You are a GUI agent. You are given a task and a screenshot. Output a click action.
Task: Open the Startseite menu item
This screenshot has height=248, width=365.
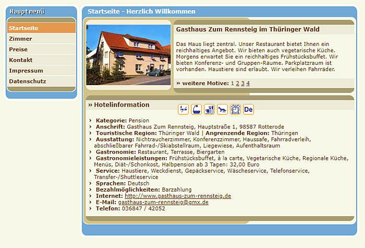(x=41, y=28)
